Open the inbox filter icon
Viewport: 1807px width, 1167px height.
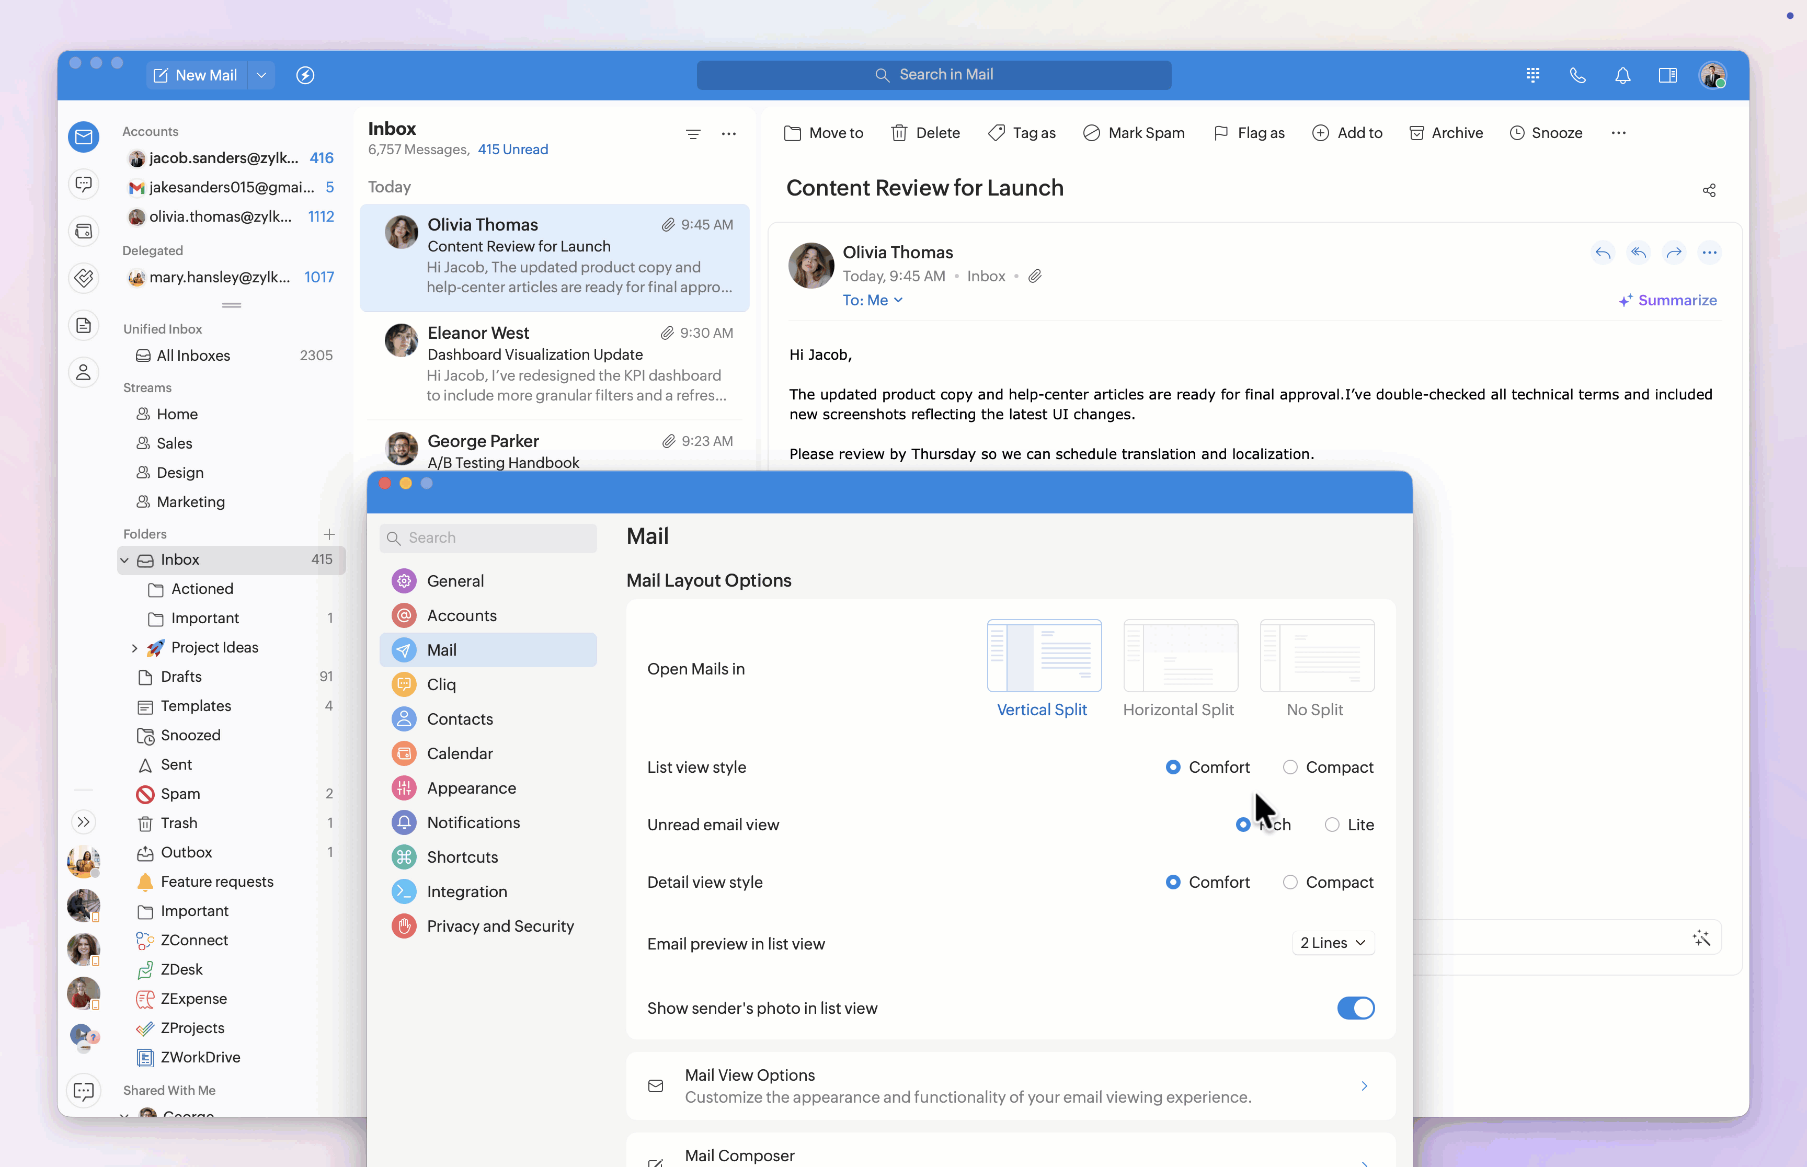pos(692,134)
